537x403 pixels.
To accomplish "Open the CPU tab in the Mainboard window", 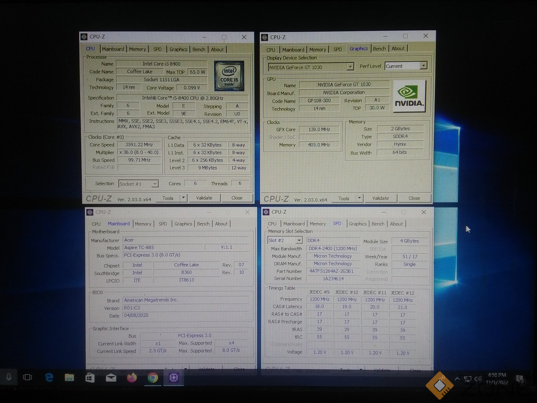I will click(96, 224).
